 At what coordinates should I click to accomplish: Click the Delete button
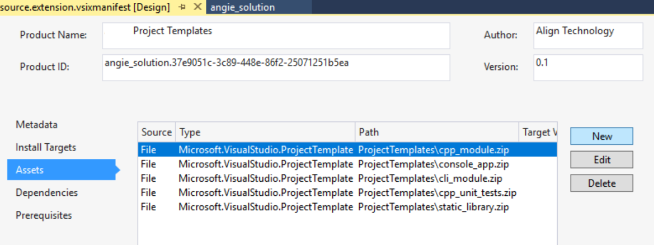point(601,183)
